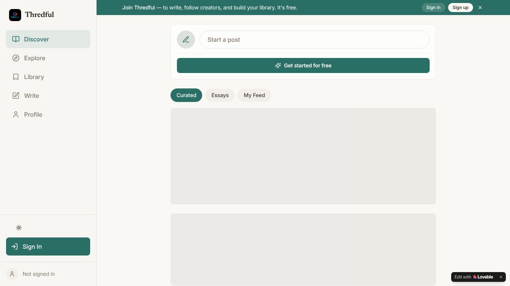Open the Discover page in sidebar

click(x=48, y=39)
